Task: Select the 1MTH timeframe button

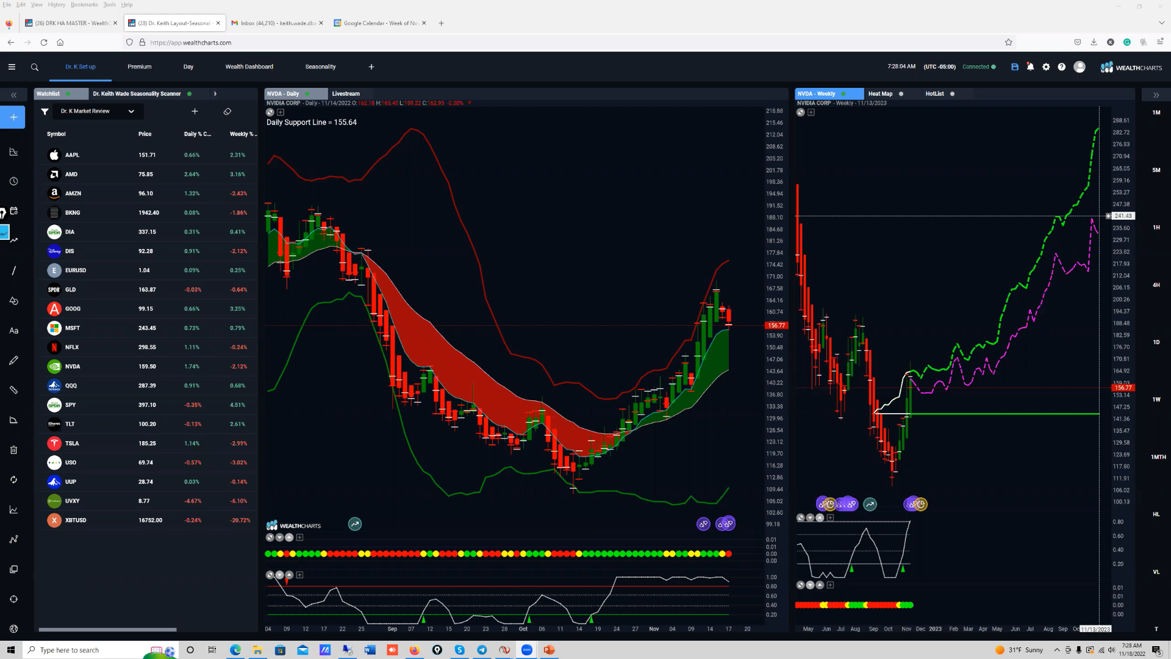Action: pos(1158,457)
